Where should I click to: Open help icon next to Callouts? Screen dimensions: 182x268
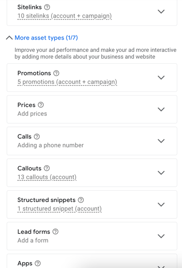click(x=47, y=168)
